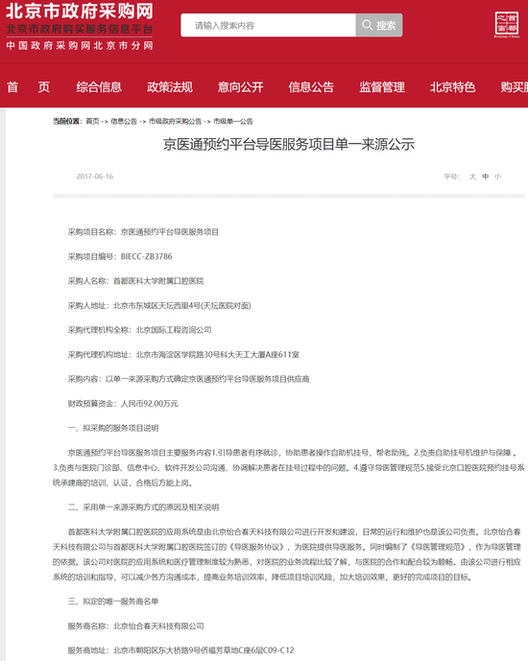Click the 采购人名称 首都医科大学附属口腔医院 line
The image size is (528, 661).
(135, 281)
